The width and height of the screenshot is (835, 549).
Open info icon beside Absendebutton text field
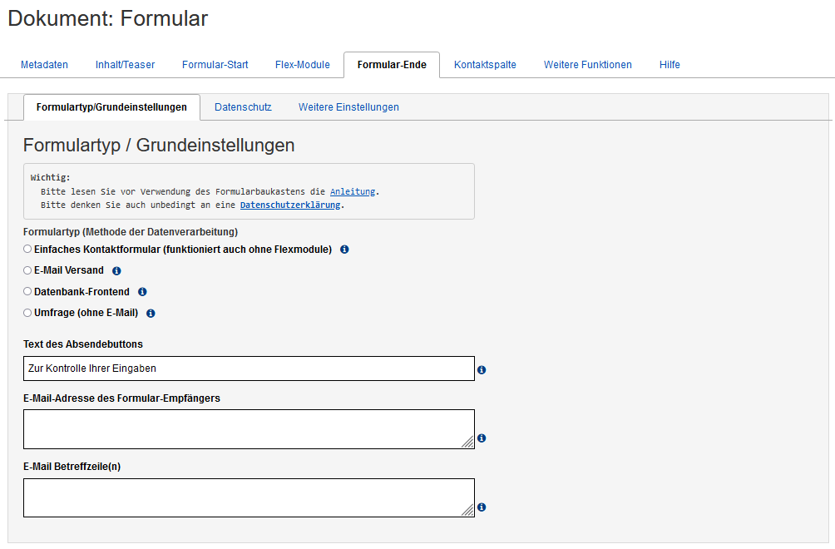pos(481,369)
